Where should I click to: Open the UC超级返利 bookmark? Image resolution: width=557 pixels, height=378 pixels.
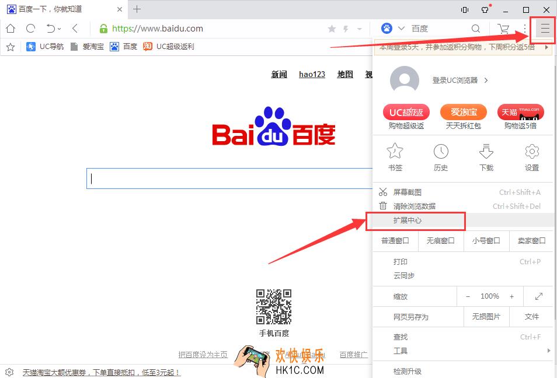coord(168,47)
